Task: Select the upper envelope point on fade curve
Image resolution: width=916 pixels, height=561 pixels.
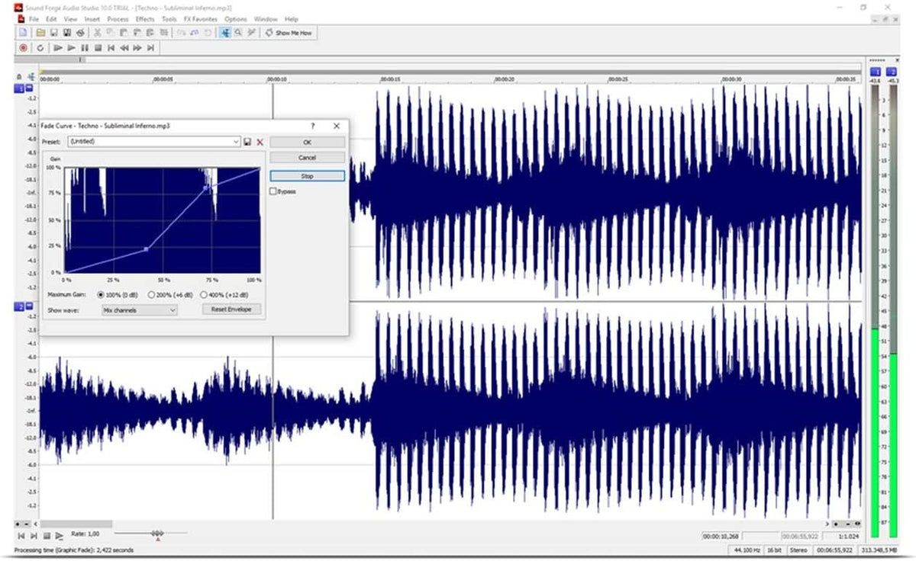Action: [x=205, y=188]
